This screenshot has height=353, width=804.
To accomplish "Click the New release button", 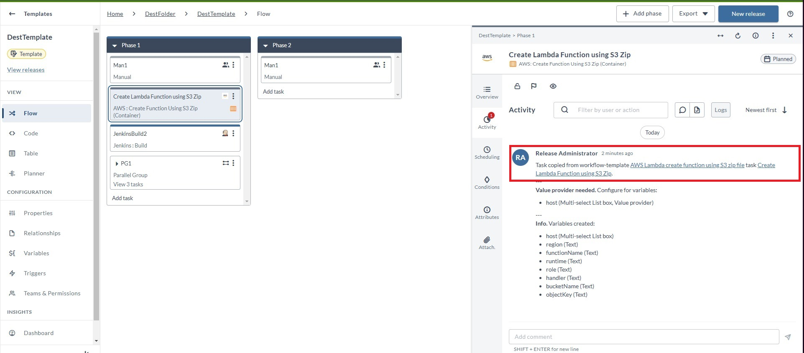I will point(748,14).
